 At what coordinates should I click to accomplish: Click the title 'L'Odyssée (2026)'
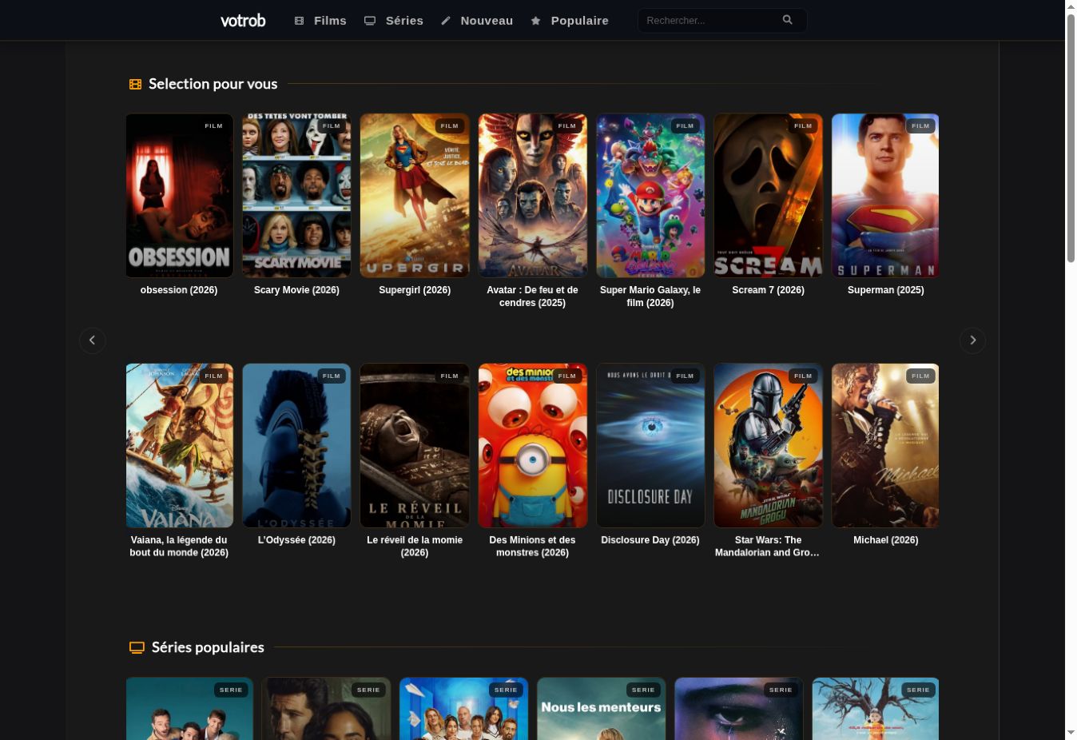tap(296, 540)
